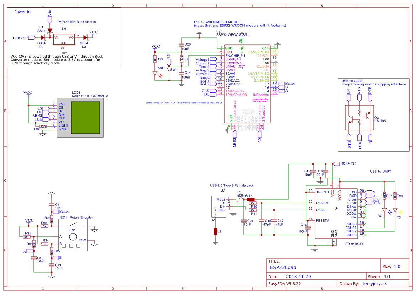Click the title "ESP32Load" in title block

coord(283,267)
